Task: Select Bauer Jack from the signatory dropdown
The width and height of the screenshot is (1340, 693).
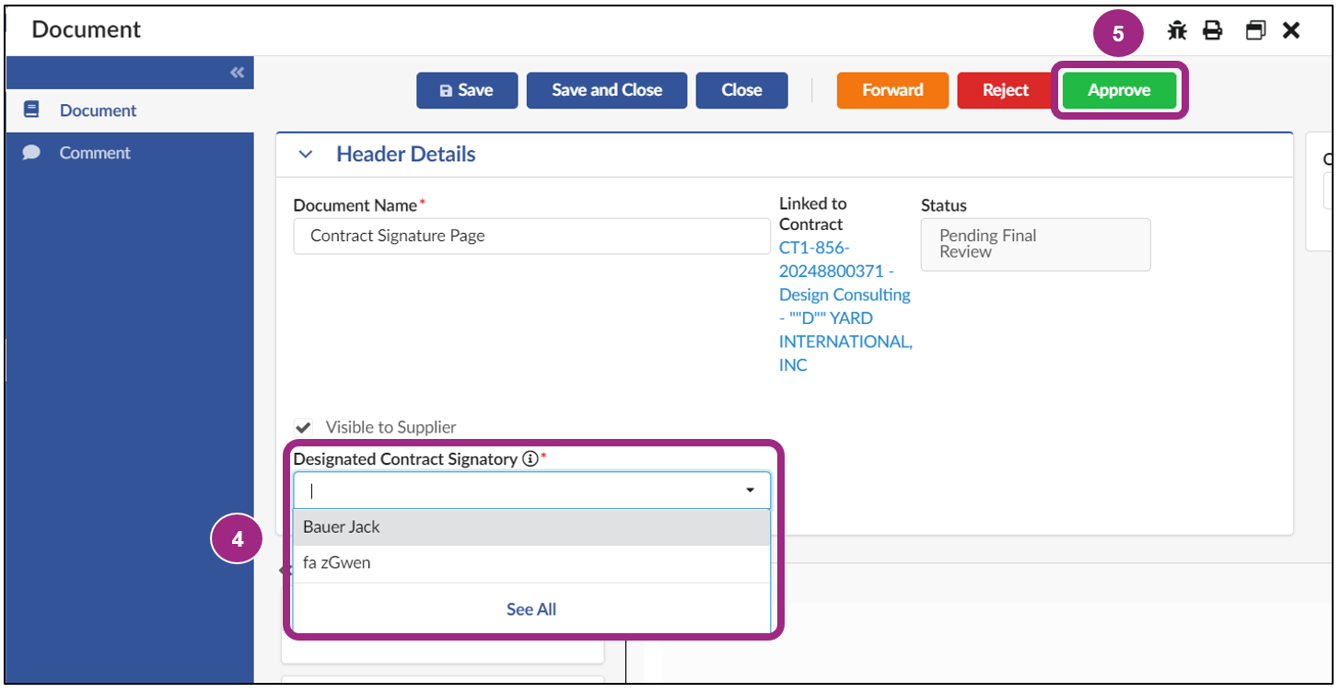Action: (343, 526)
